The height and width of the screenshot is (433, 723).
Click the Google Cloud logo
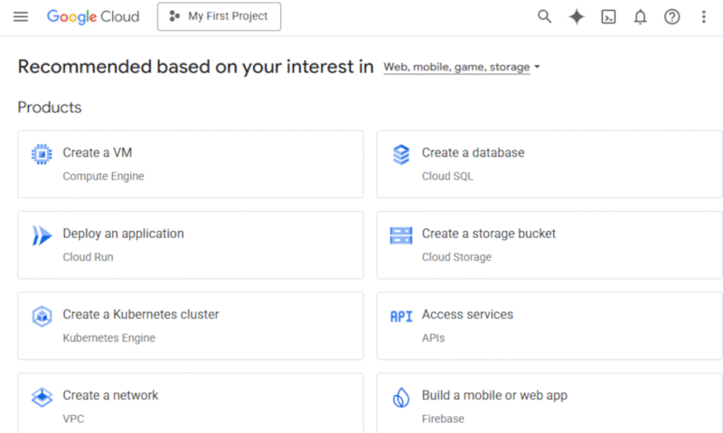pyautogui.click(x=93, y=16)
